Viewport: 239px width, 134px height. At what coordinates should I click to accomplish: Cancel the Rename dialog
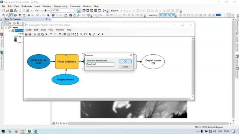[125, 67]
